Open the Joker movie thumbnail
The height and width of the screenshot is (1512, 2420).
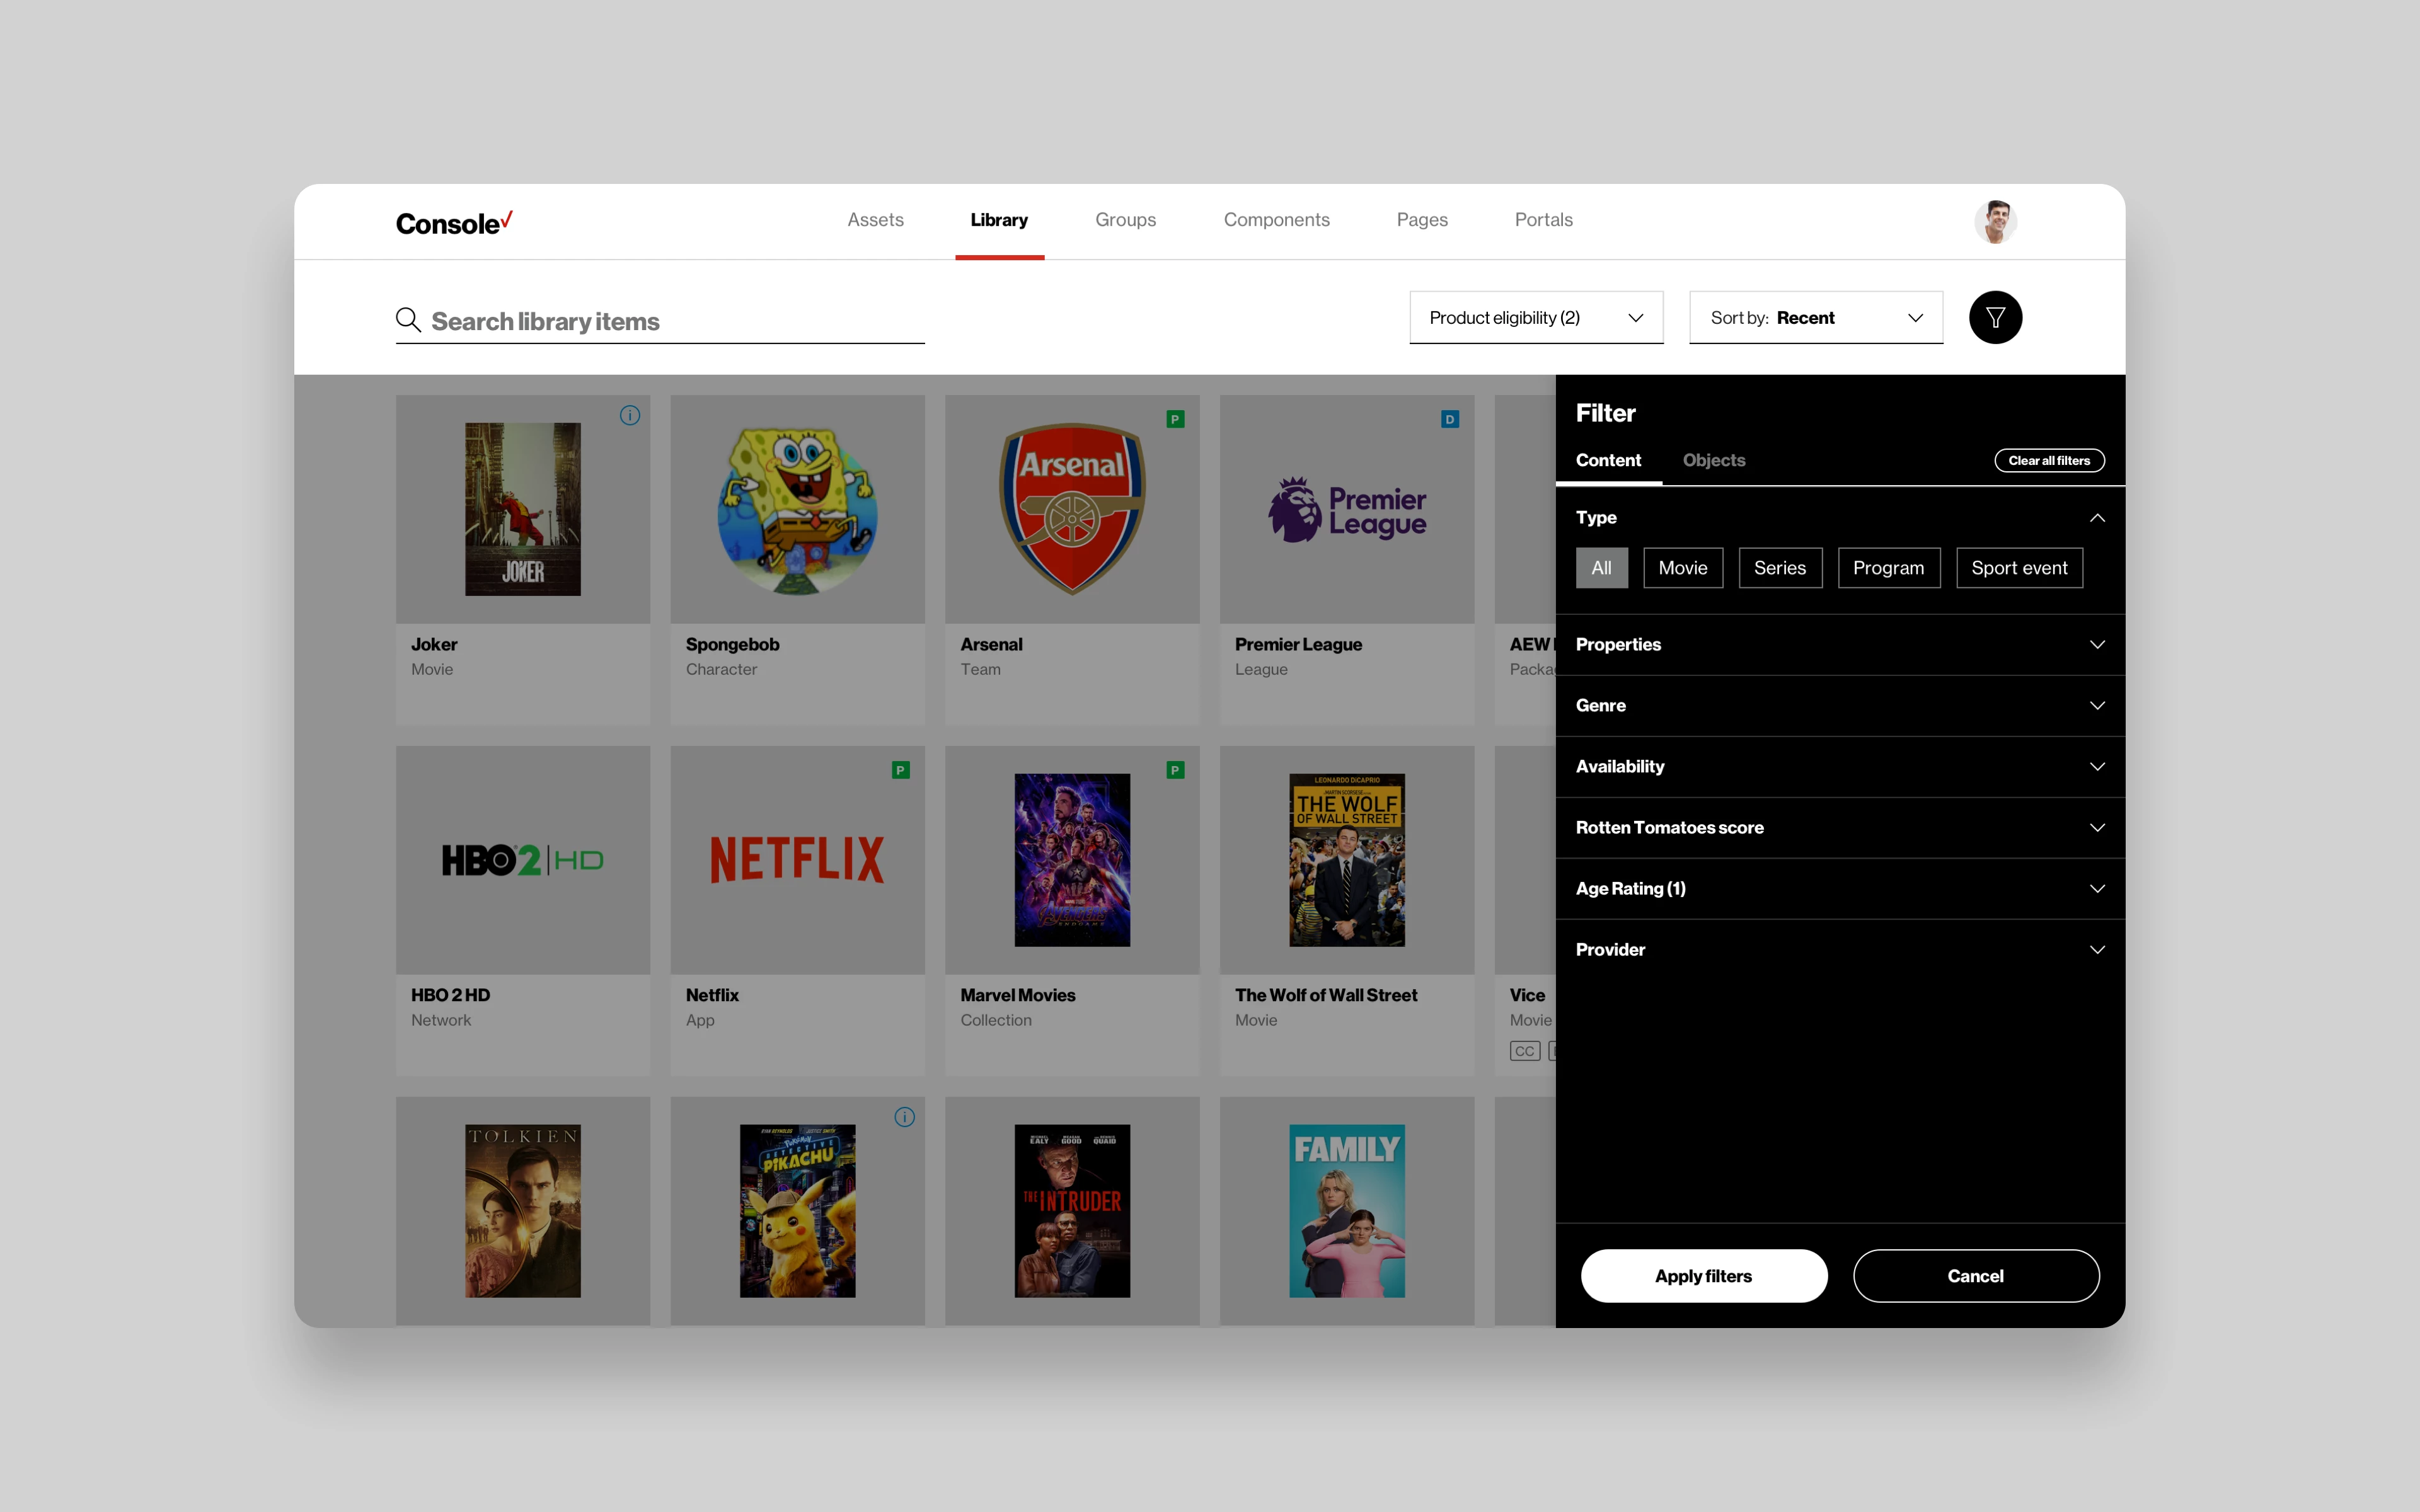pyautogui.click(x=523, y=509)
